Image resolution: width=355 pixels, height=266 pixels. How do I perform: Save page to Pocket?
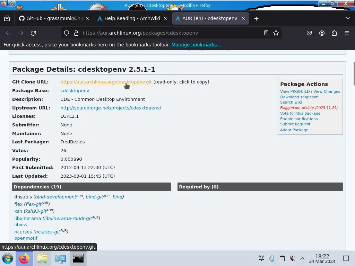pyautogui.click(x=309, y=33)
